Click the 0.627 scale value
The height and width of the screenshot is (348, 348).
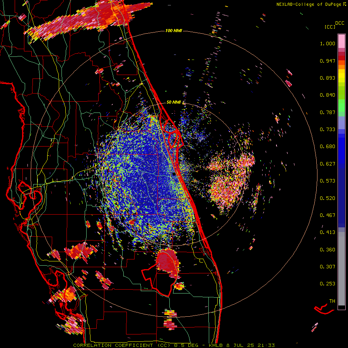coord(328,164)
